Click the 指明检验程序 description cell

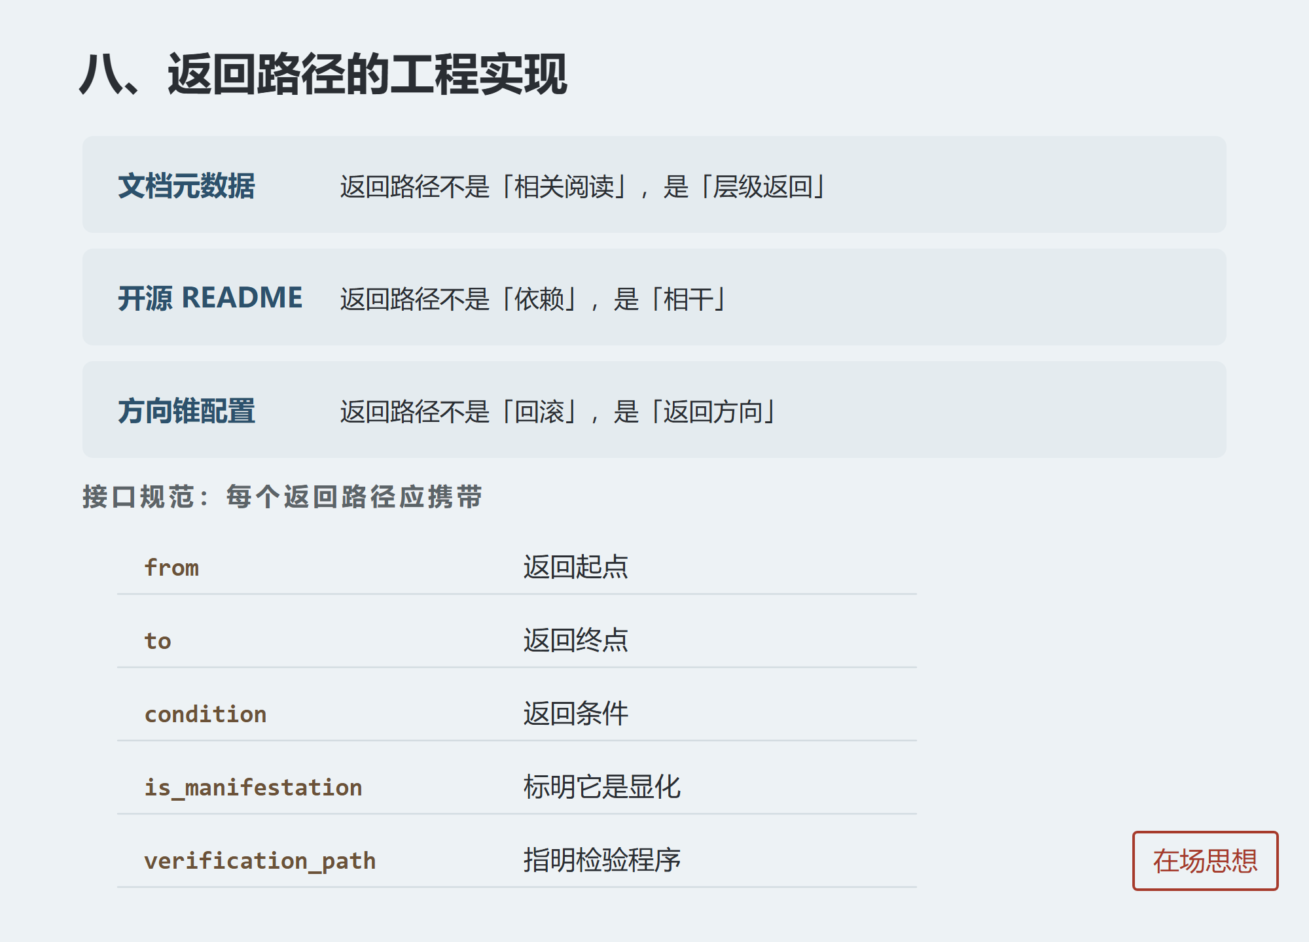602,860
